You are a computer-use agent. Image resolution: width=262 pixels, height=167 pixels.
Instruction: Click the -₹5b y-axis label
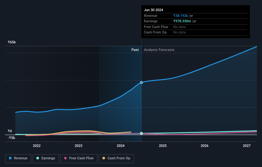click(11, 138)
